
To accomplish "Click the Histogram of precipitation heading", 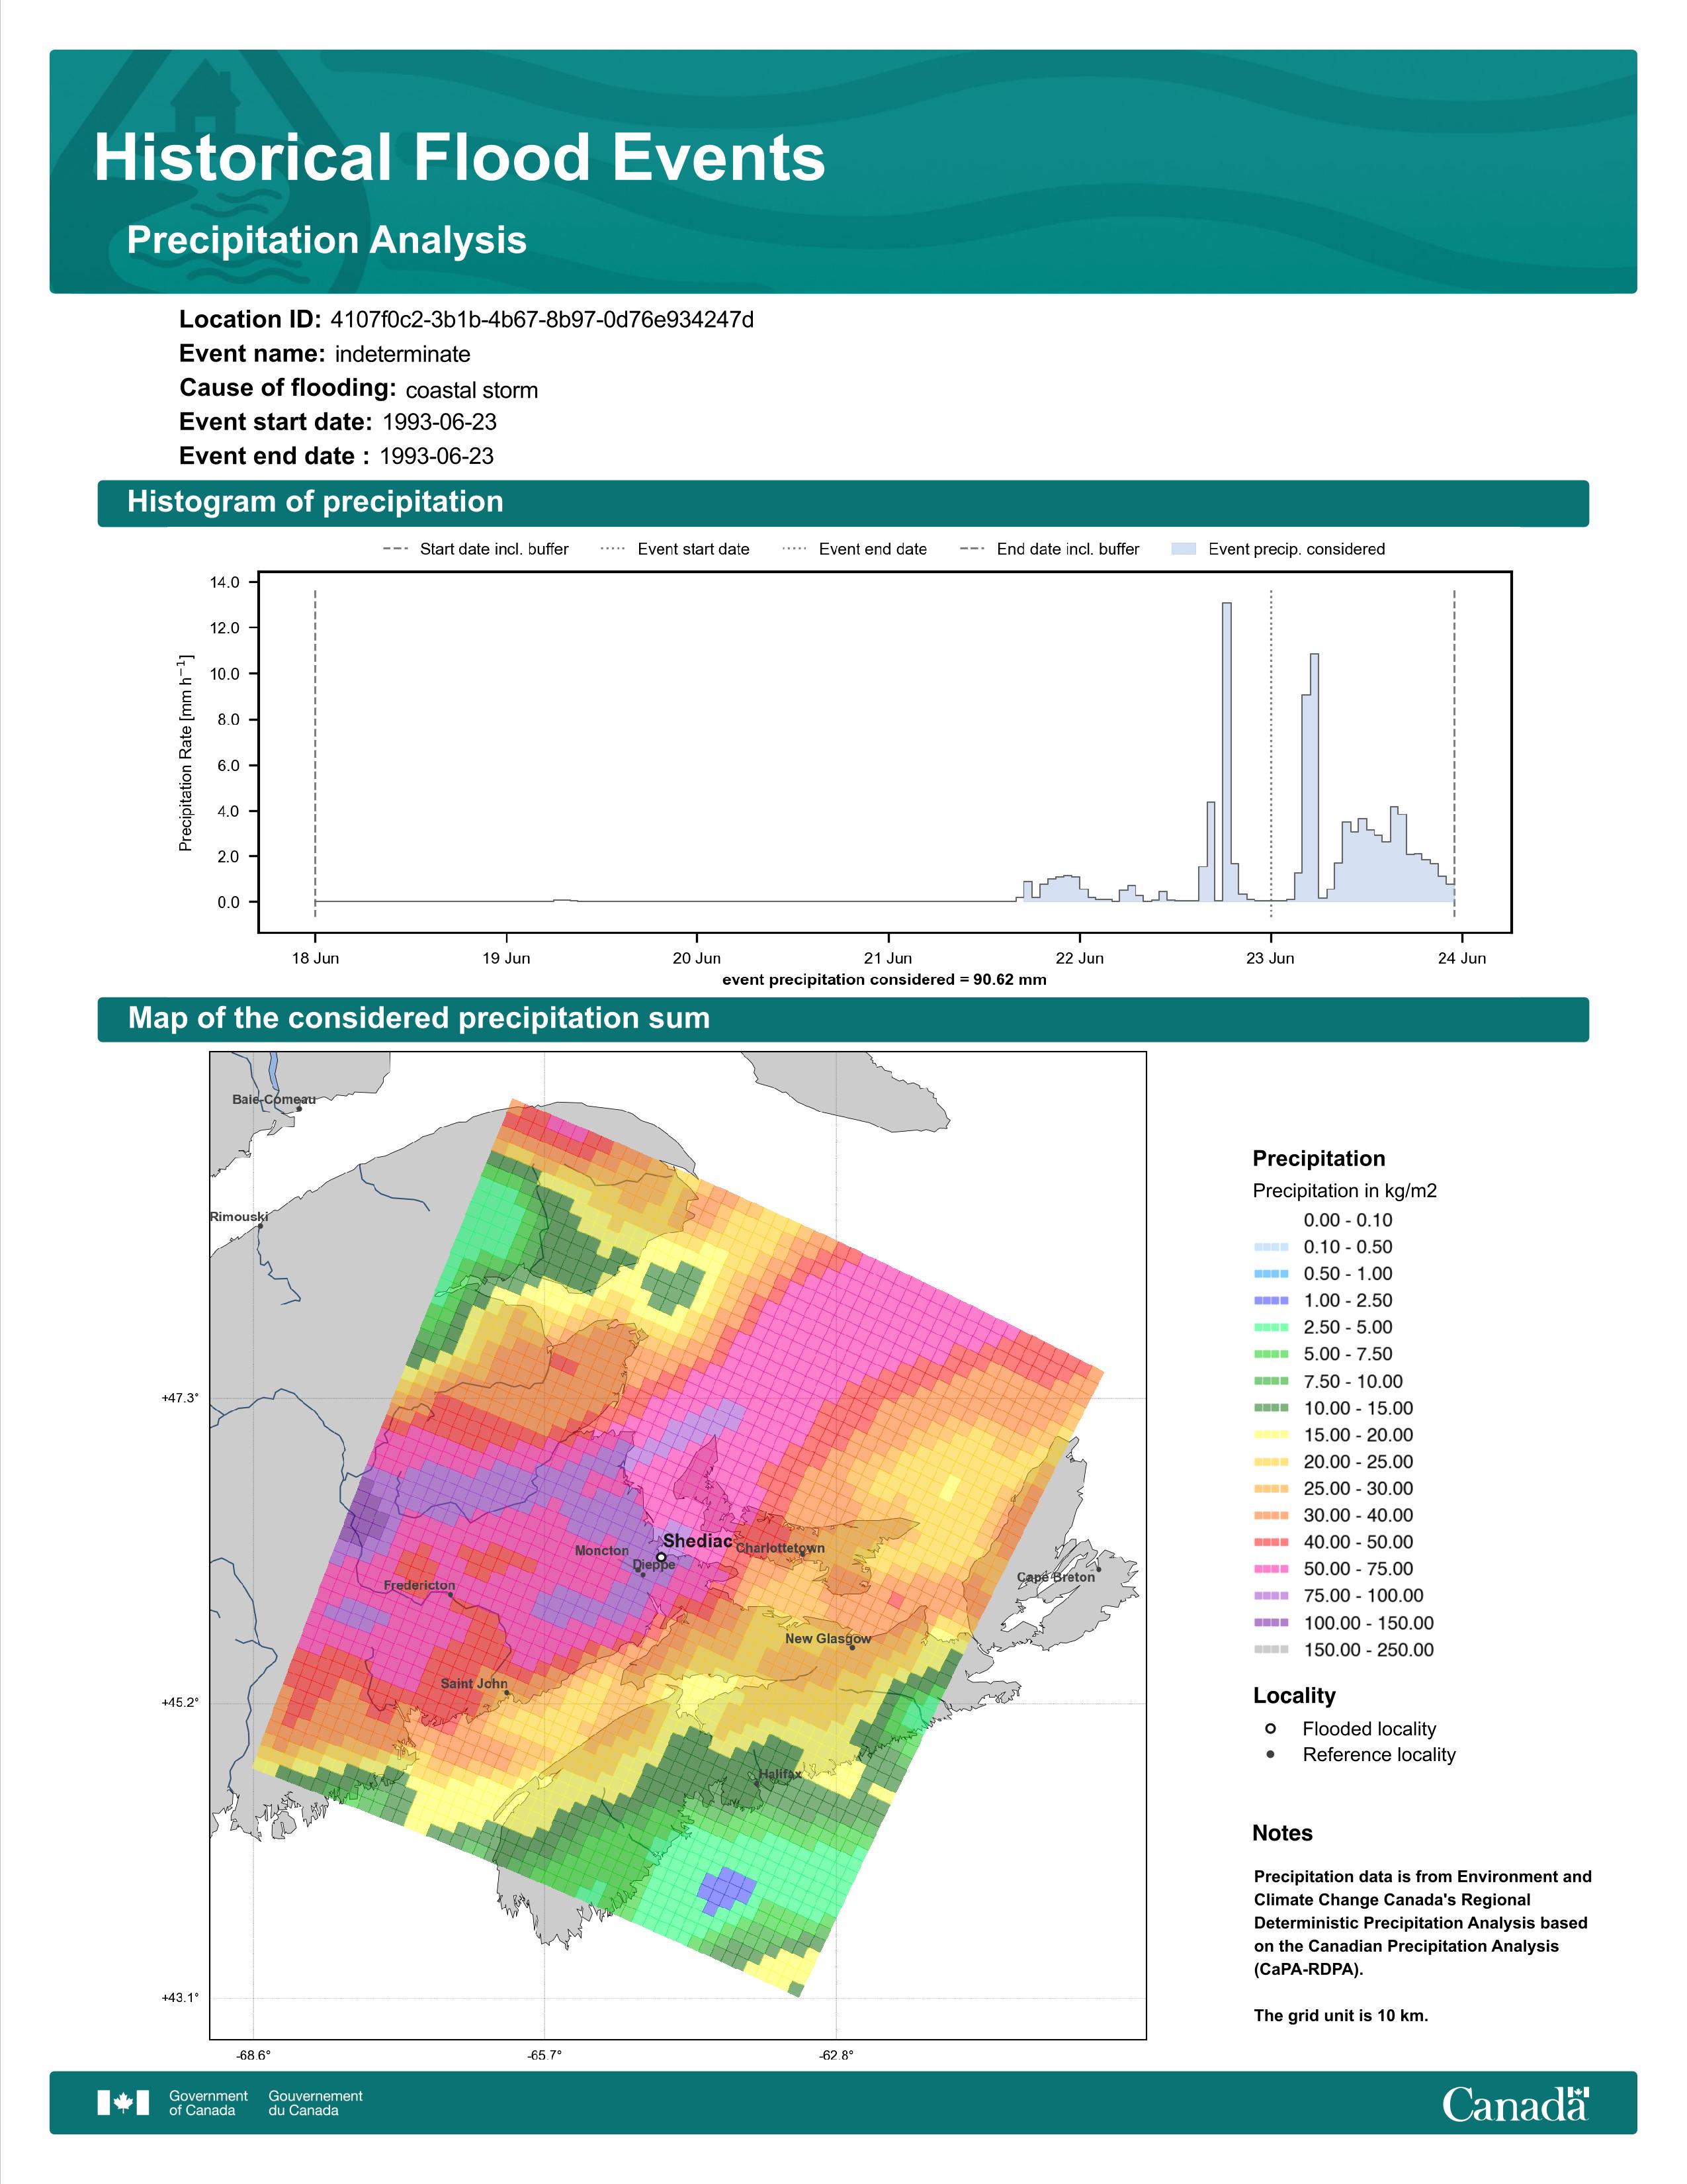I will click(315, 502).
